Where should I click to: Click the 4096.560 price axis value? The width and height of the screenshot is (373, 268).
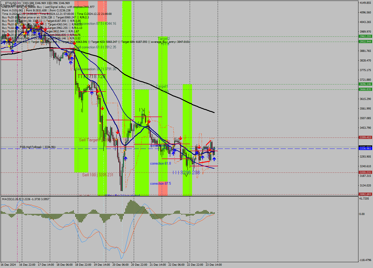click(366, 12)
